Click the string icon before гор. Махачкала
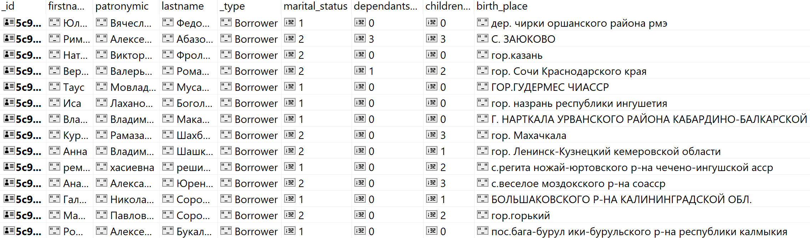This screenshot has width=810, height=238. pos(482,135)
